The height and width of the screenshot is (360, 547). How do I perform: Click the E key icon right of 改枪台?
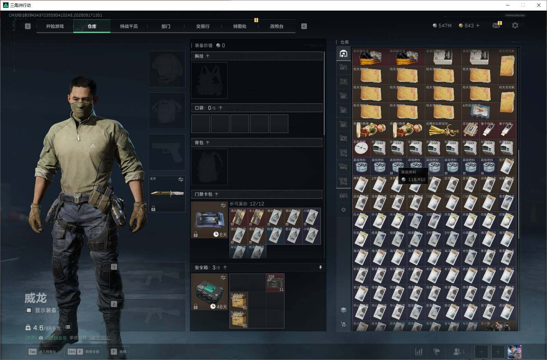pyautogui.click(x=304, y=26)
